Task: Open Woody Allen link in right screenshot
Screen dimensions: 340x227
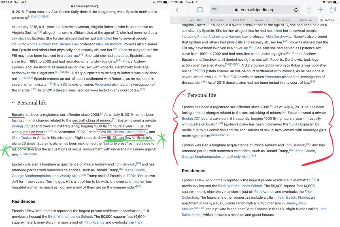Action: (x=239, y=156)
